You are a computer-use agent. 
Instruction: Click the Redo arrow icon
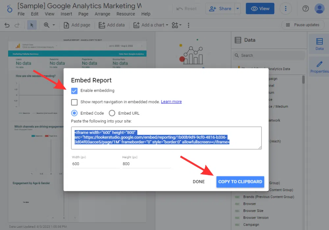(17, 25)
